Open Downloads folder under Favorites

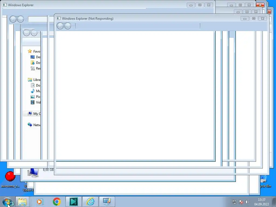[x=35, y=63]
